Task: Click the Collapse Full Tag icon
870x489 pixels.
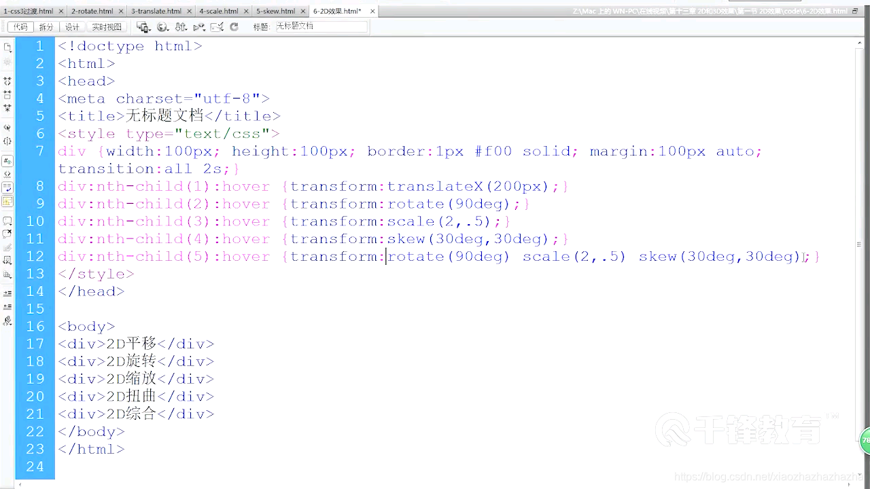Action: click(x=7, y=81)
